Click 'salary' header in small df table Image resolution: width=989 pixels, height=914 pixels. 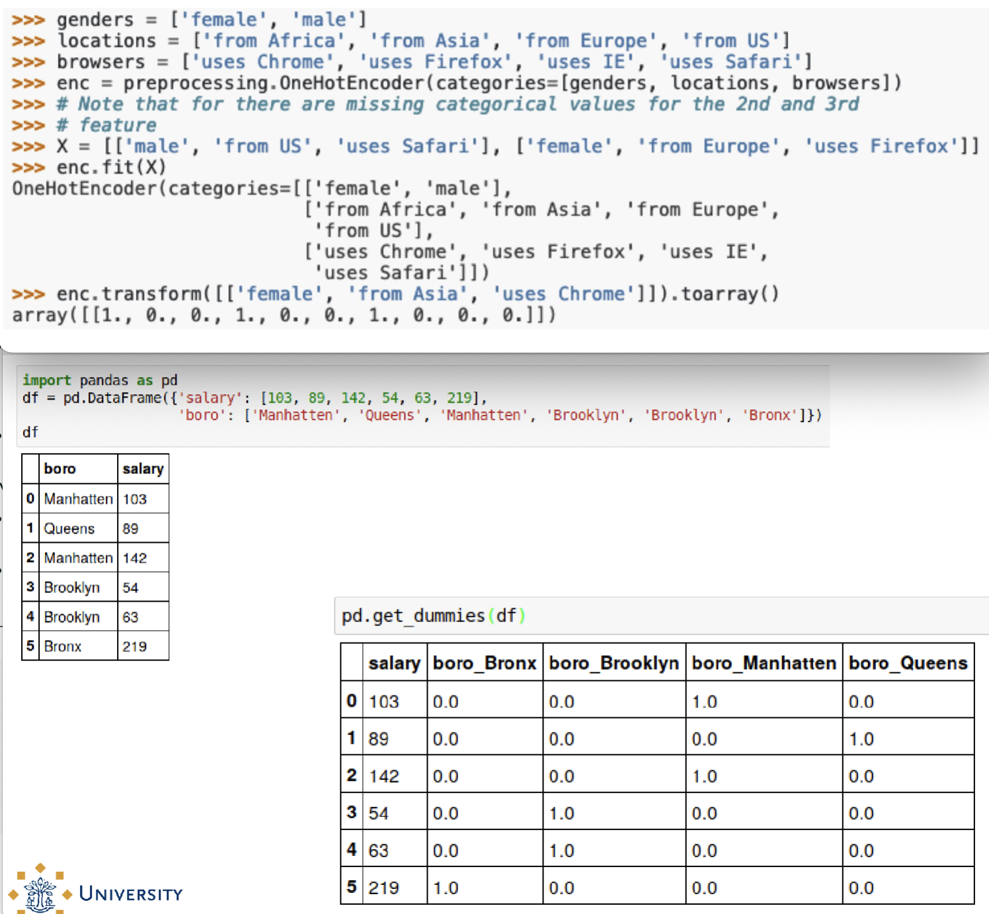(x=143, y=469)
